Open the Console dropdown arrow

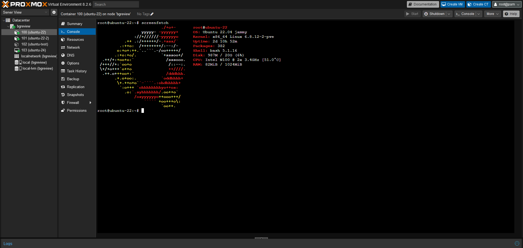479,14
